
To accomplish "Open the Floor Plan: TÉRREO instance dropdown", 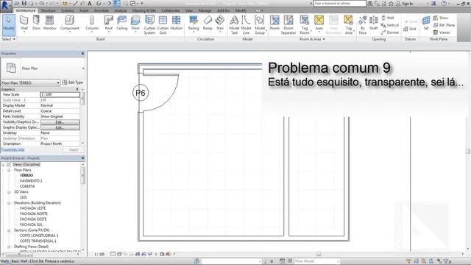I will [30, 83].
